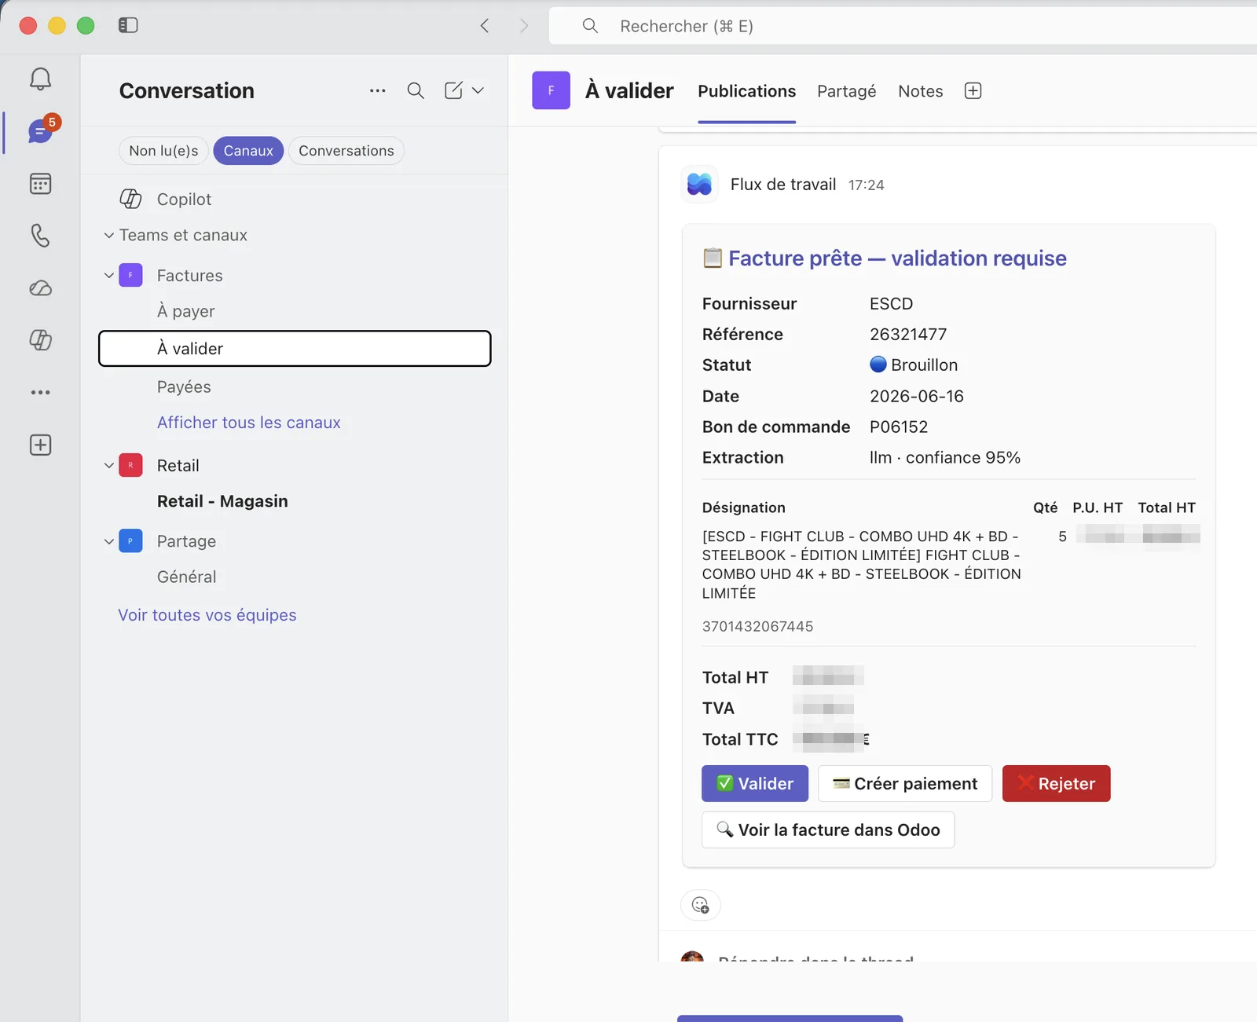Open the Activity bell icon
This screenshot has width=1257, height=1022.
(40, 79)
